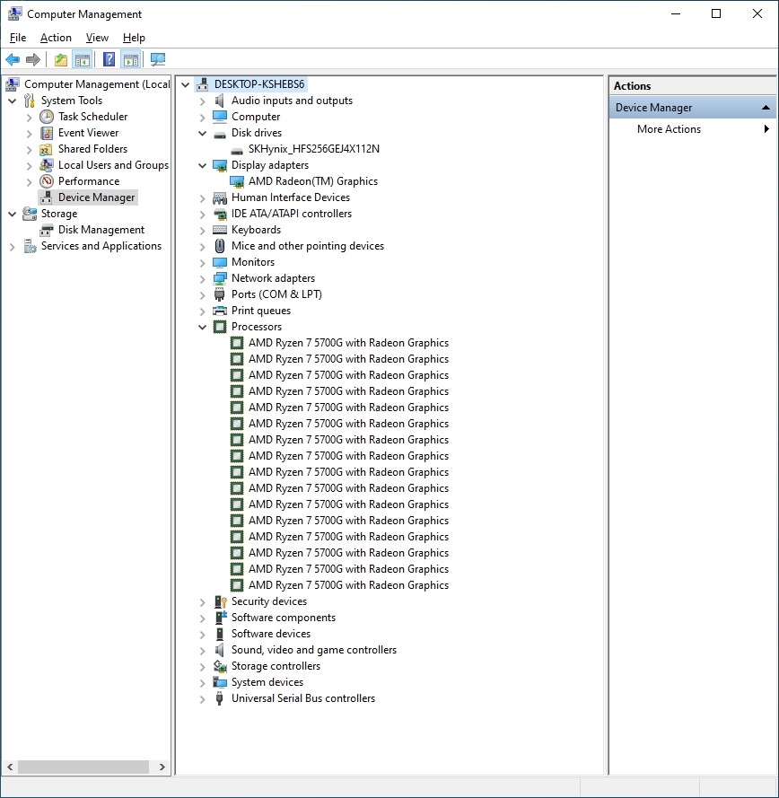Open More Actions in Actions pane

tap(669, 129)
